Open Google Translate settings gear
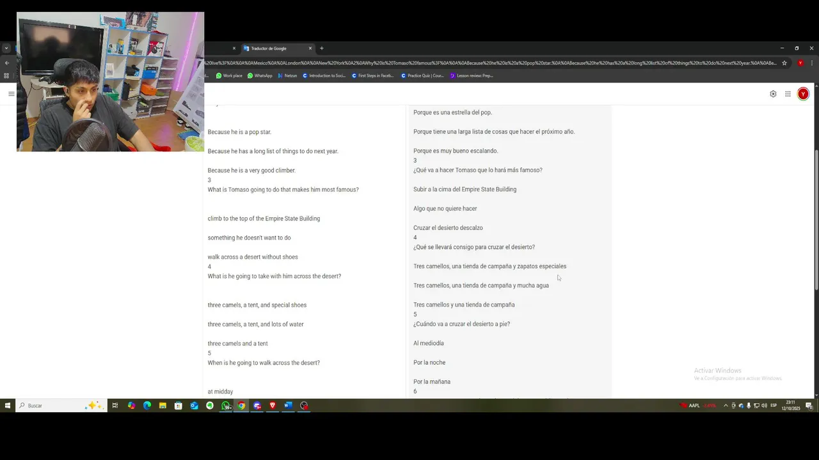The image size is (819, 460). (773, 94)
